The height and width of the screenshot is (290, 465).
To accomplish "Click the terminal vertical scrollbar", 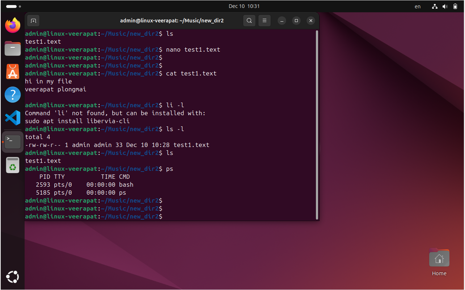I will (x=317, y=125).
